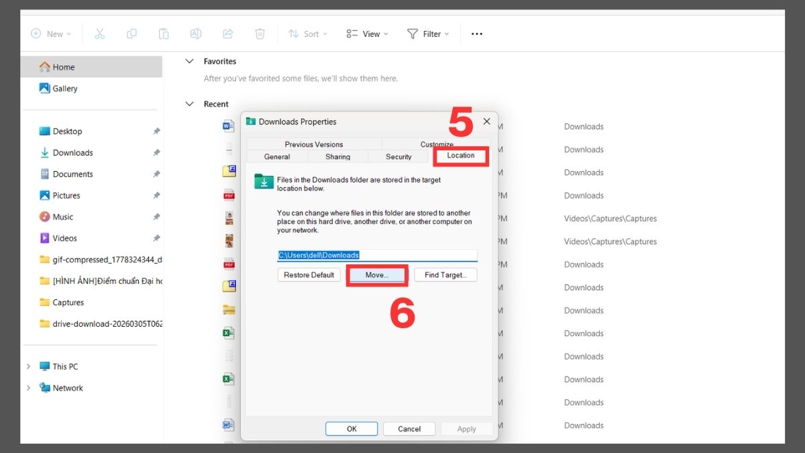The height and width of the screenshot is (453, 805).
Task: Open the Captures folder in sidebar
Action: point(61,303)
